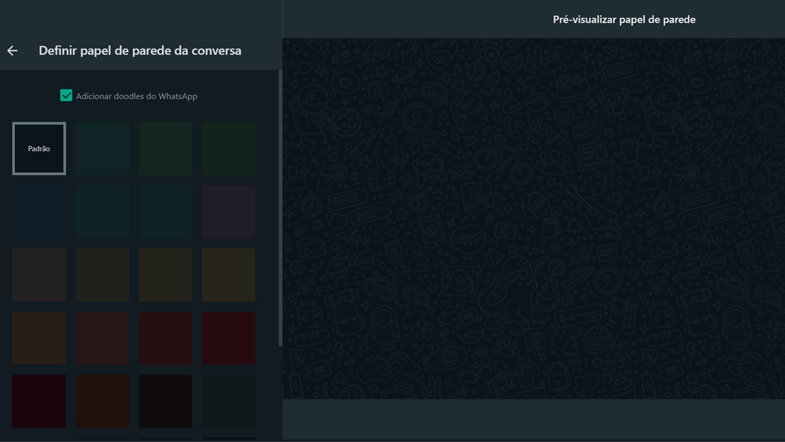Pick the dark gray swatch starting third row

pyautogui.click(x=39, y=275)
